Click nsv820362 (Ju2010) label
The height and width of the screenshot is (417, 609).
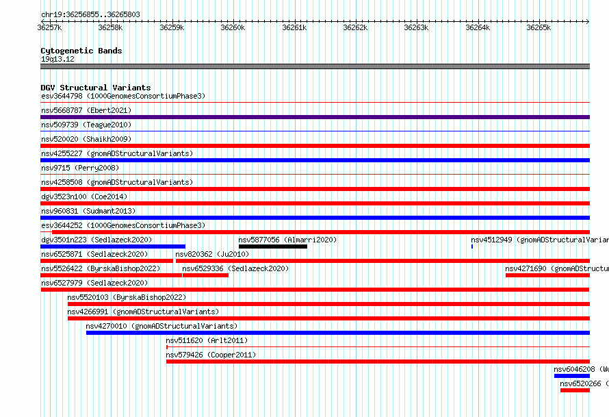coord(212,254)
